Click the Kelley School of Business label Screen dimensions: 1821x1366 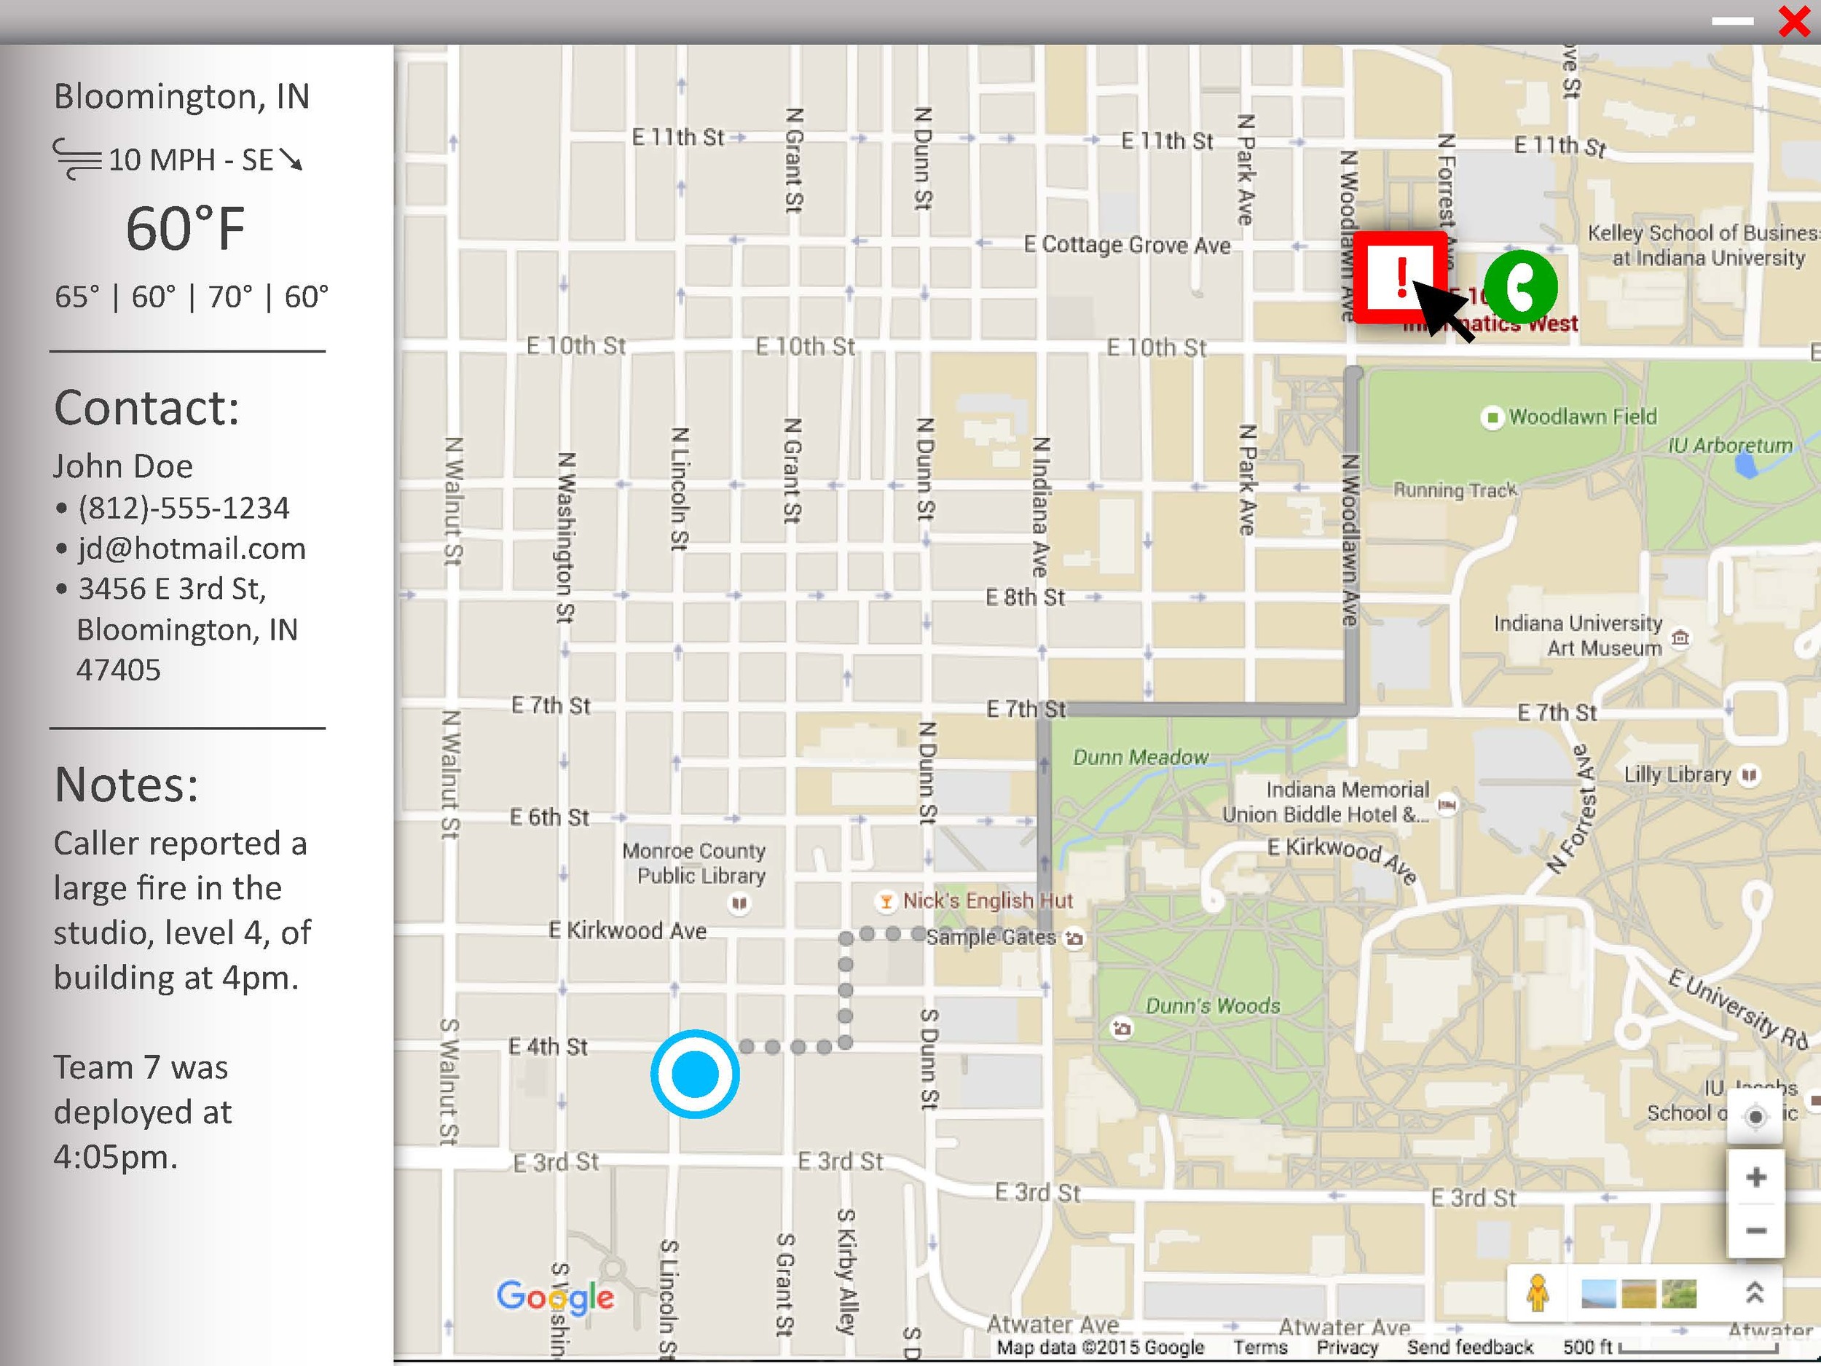coord(1703,246)
